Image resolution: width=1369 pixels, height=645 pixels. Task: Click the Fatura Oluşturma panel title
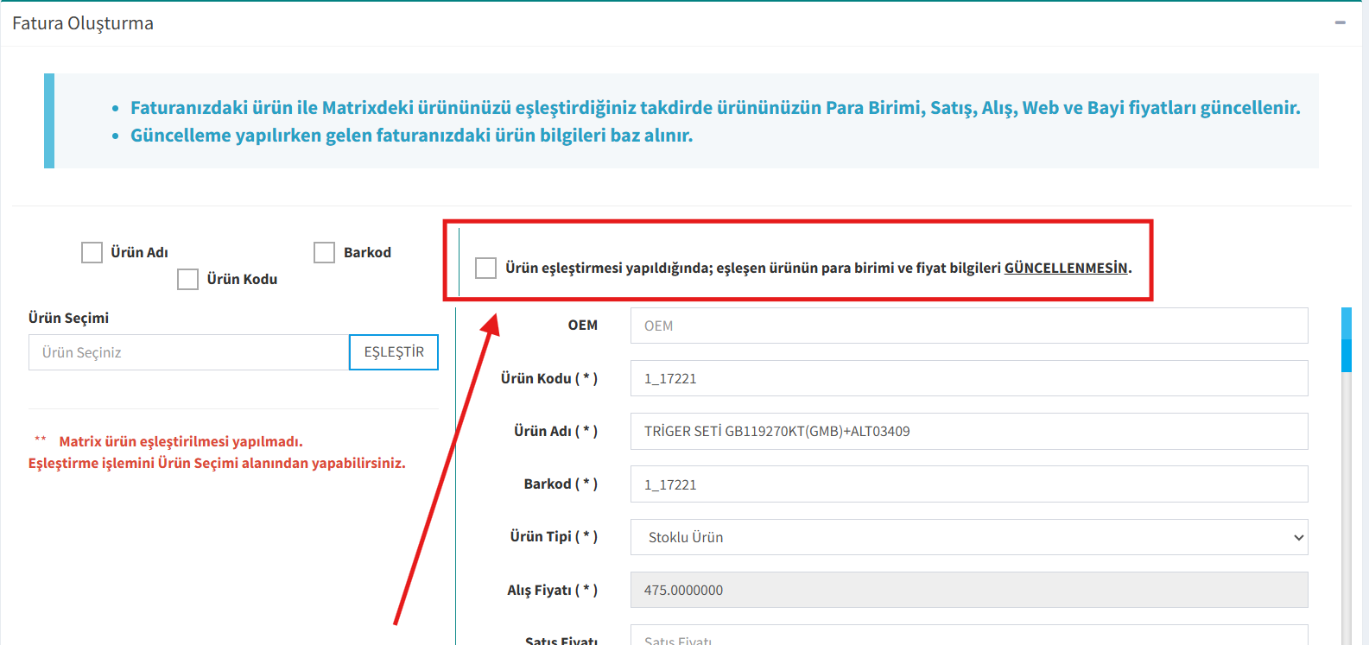[83, 23]
